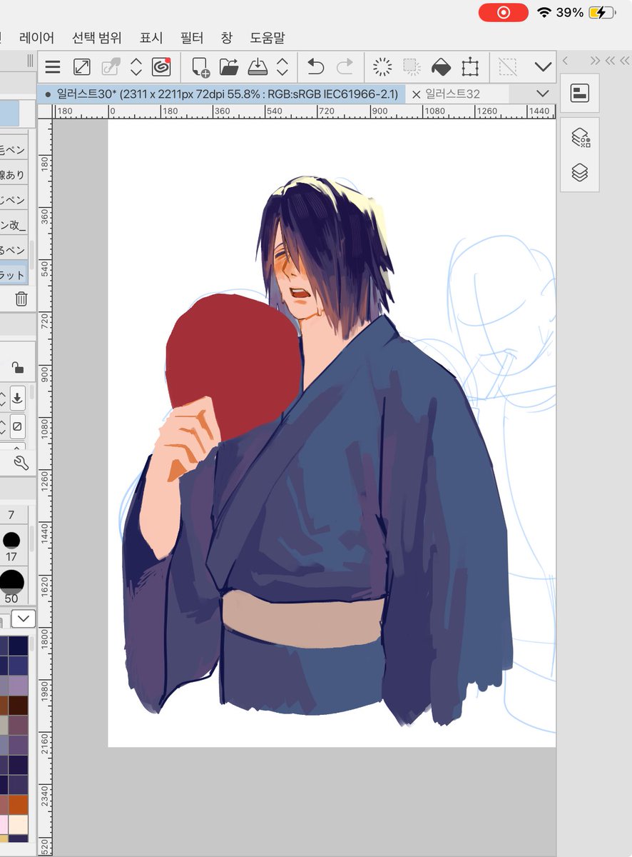
Task: Pick the dark brown color swatch
Action: pos(18,706)
